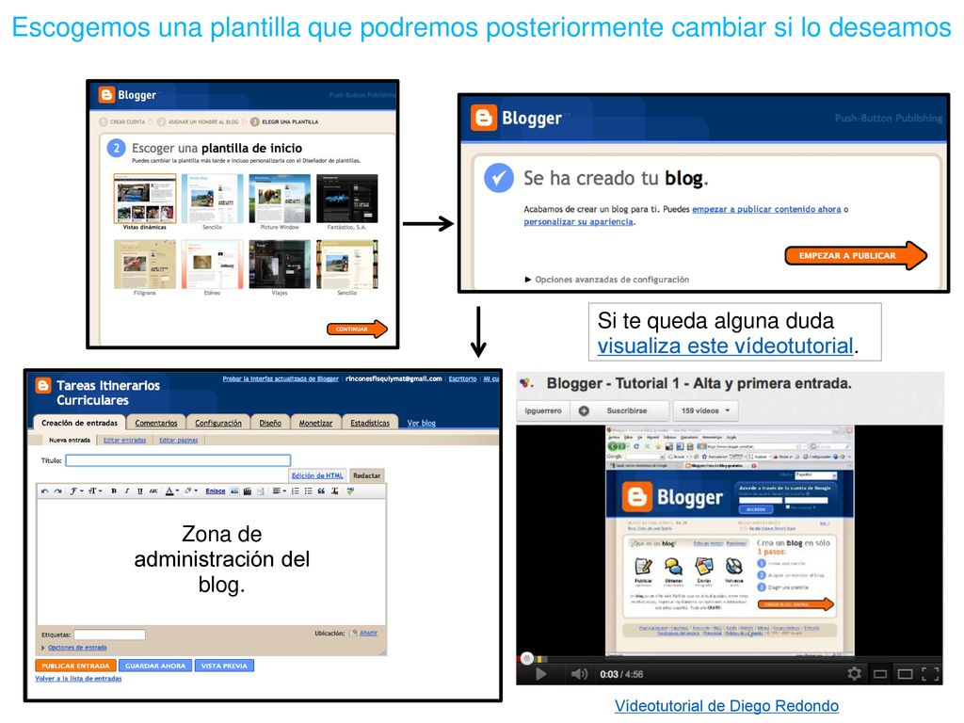The image size is (964, 723).
Task: Expand Opciones avanzadas de configuración
Action: pos(607,279)
